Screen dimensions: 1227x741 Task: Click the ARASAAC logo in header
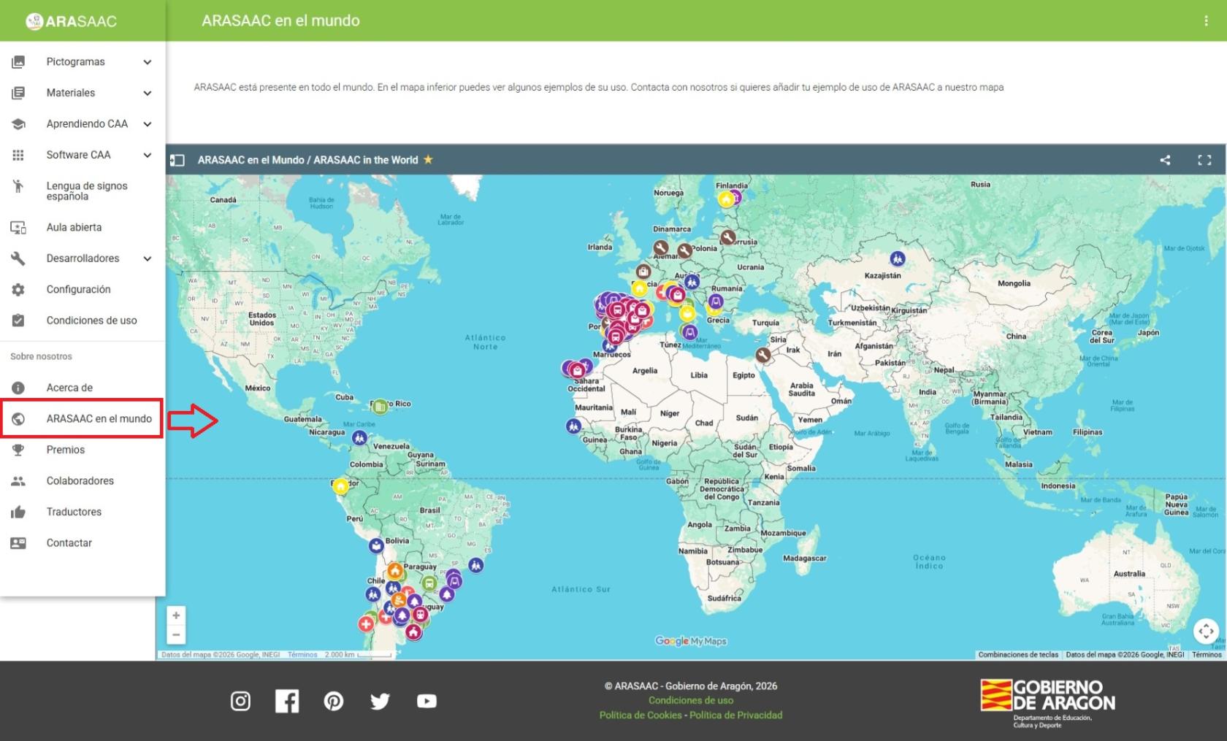tap(71, 21)
